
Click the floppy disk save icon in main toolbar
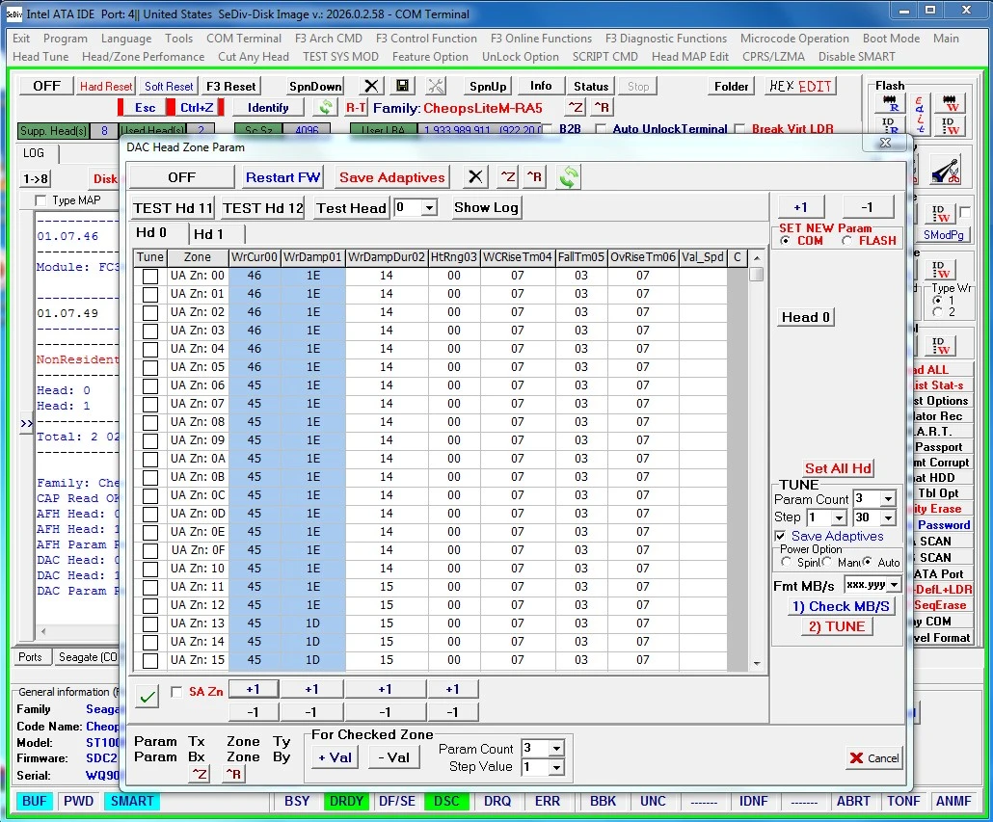pyautogui.click(x=402, y=86)
